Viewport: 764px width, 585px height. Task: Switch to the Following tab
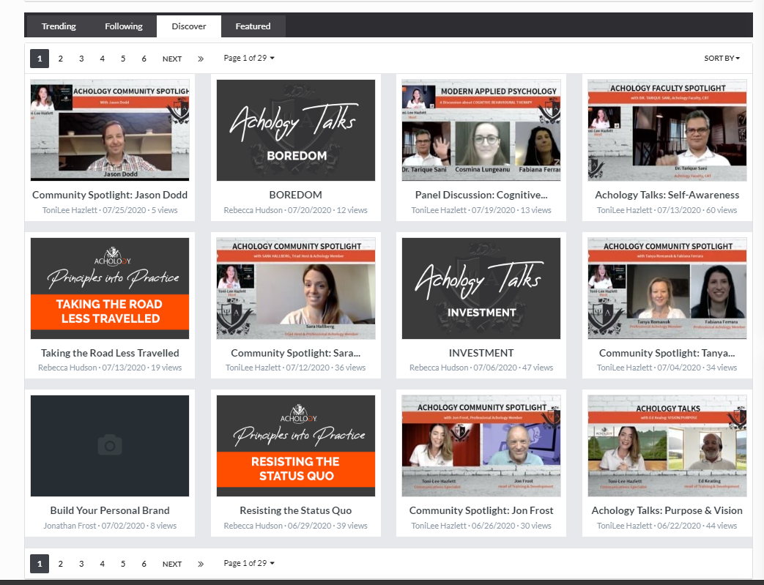[124, 26]
